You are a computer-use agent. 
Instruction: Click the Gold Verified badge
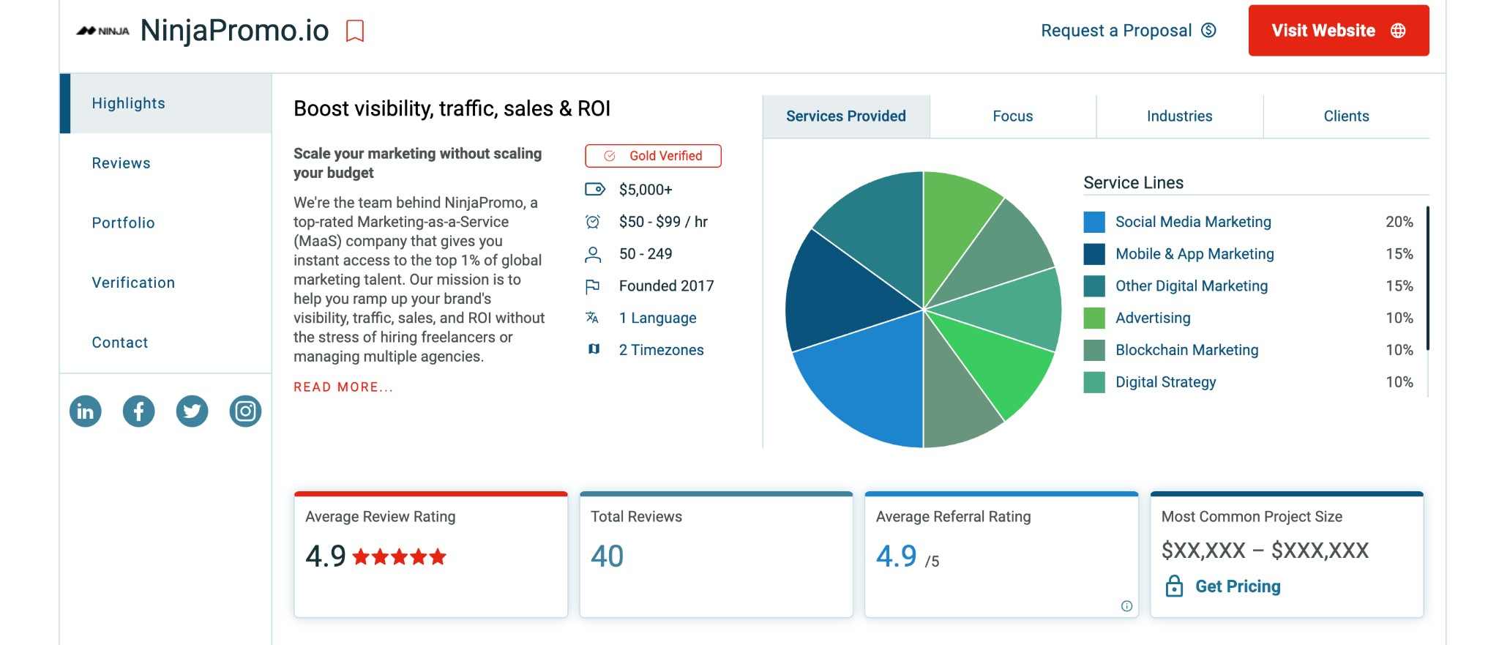pos(653,156)
